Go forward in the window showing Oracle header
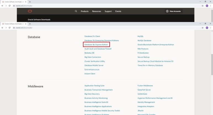 [x=6, y=6]
